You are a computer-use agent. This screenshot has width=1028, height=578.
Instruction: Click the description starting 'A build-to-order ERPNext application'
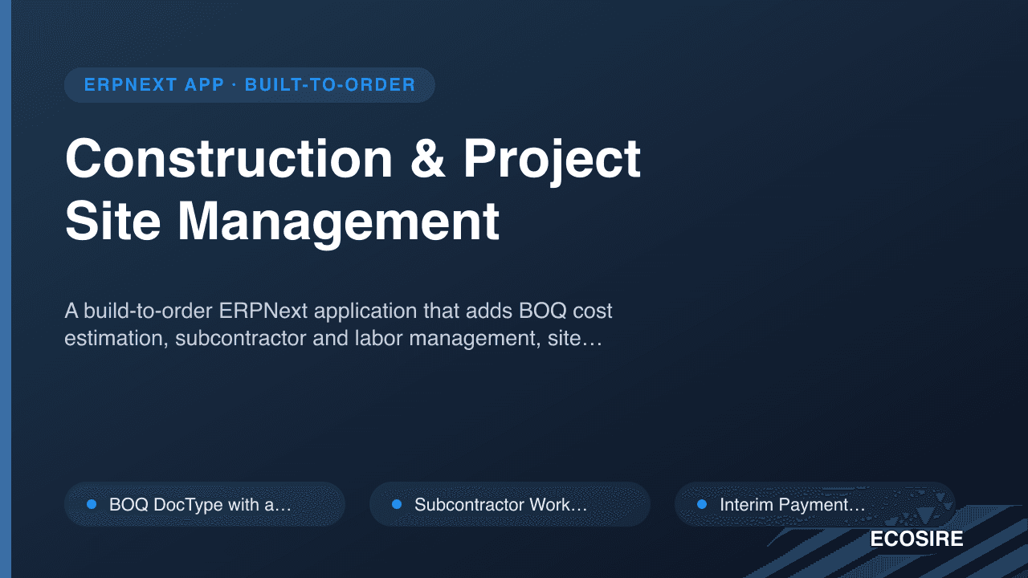point(338,324)
